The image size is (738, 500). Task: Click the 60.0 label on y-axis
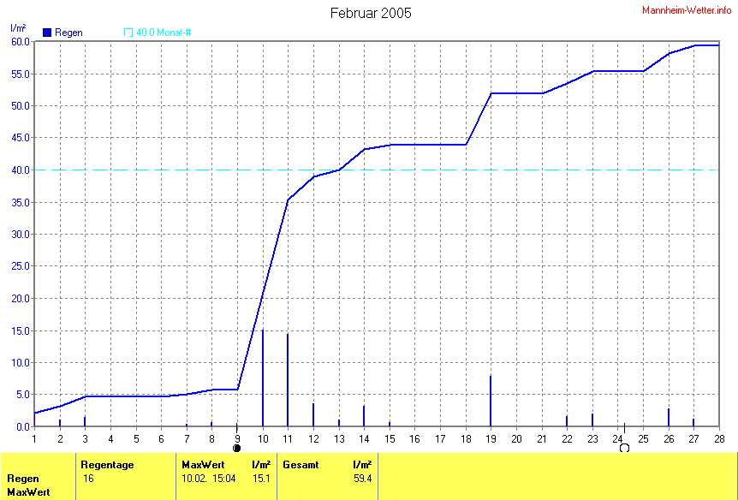[20, 42]
